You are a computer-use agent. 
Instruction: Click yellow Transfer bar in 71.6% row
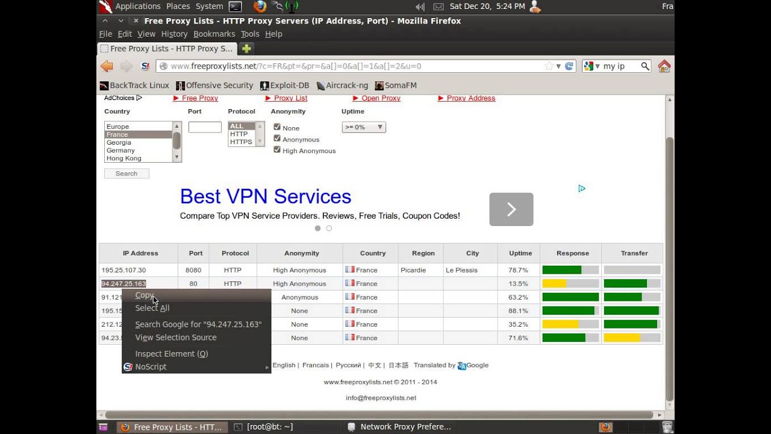point(622,338)
